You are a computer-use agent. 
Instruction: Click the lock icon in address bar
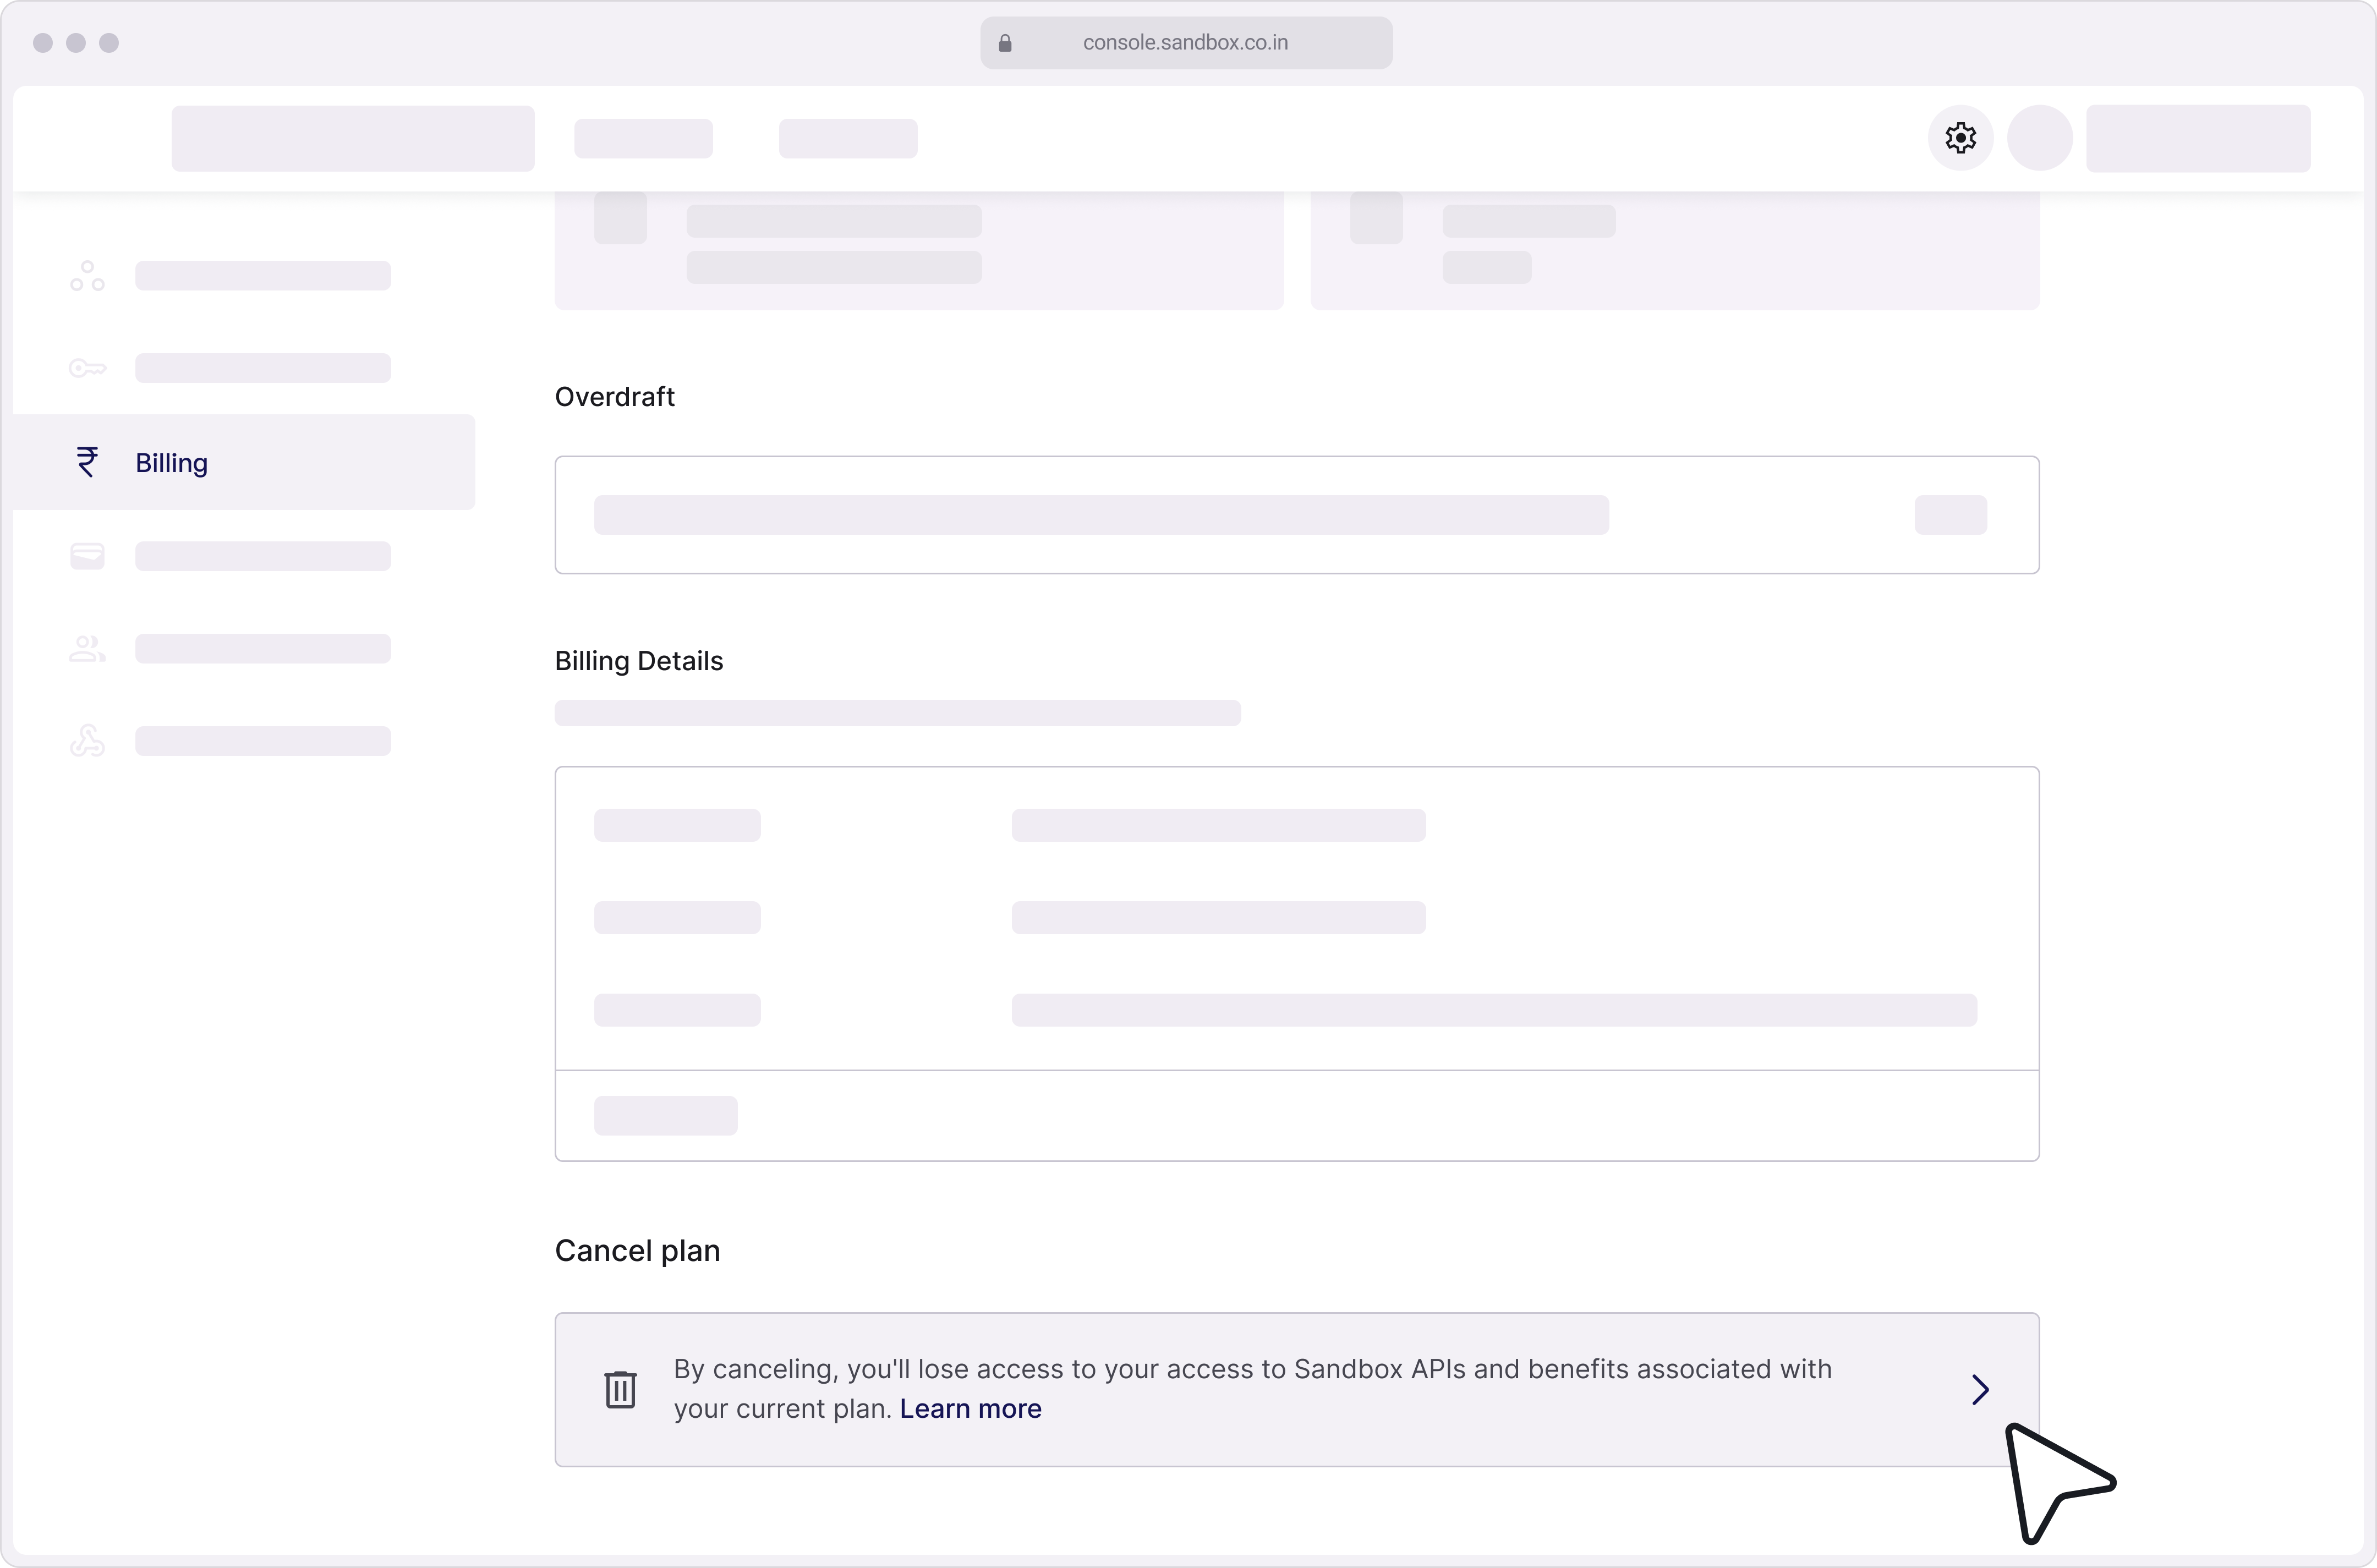coord(1005,43)
